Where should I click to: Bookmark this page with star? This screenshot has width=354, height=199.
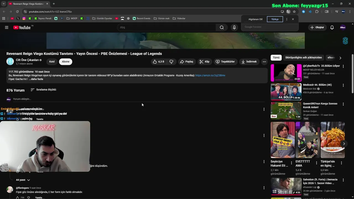click(294, 12)
